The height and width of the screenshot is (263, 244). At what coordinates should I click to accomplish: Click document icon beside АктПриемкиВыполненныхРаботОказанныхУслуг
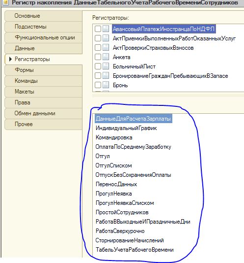coord(106,38)
